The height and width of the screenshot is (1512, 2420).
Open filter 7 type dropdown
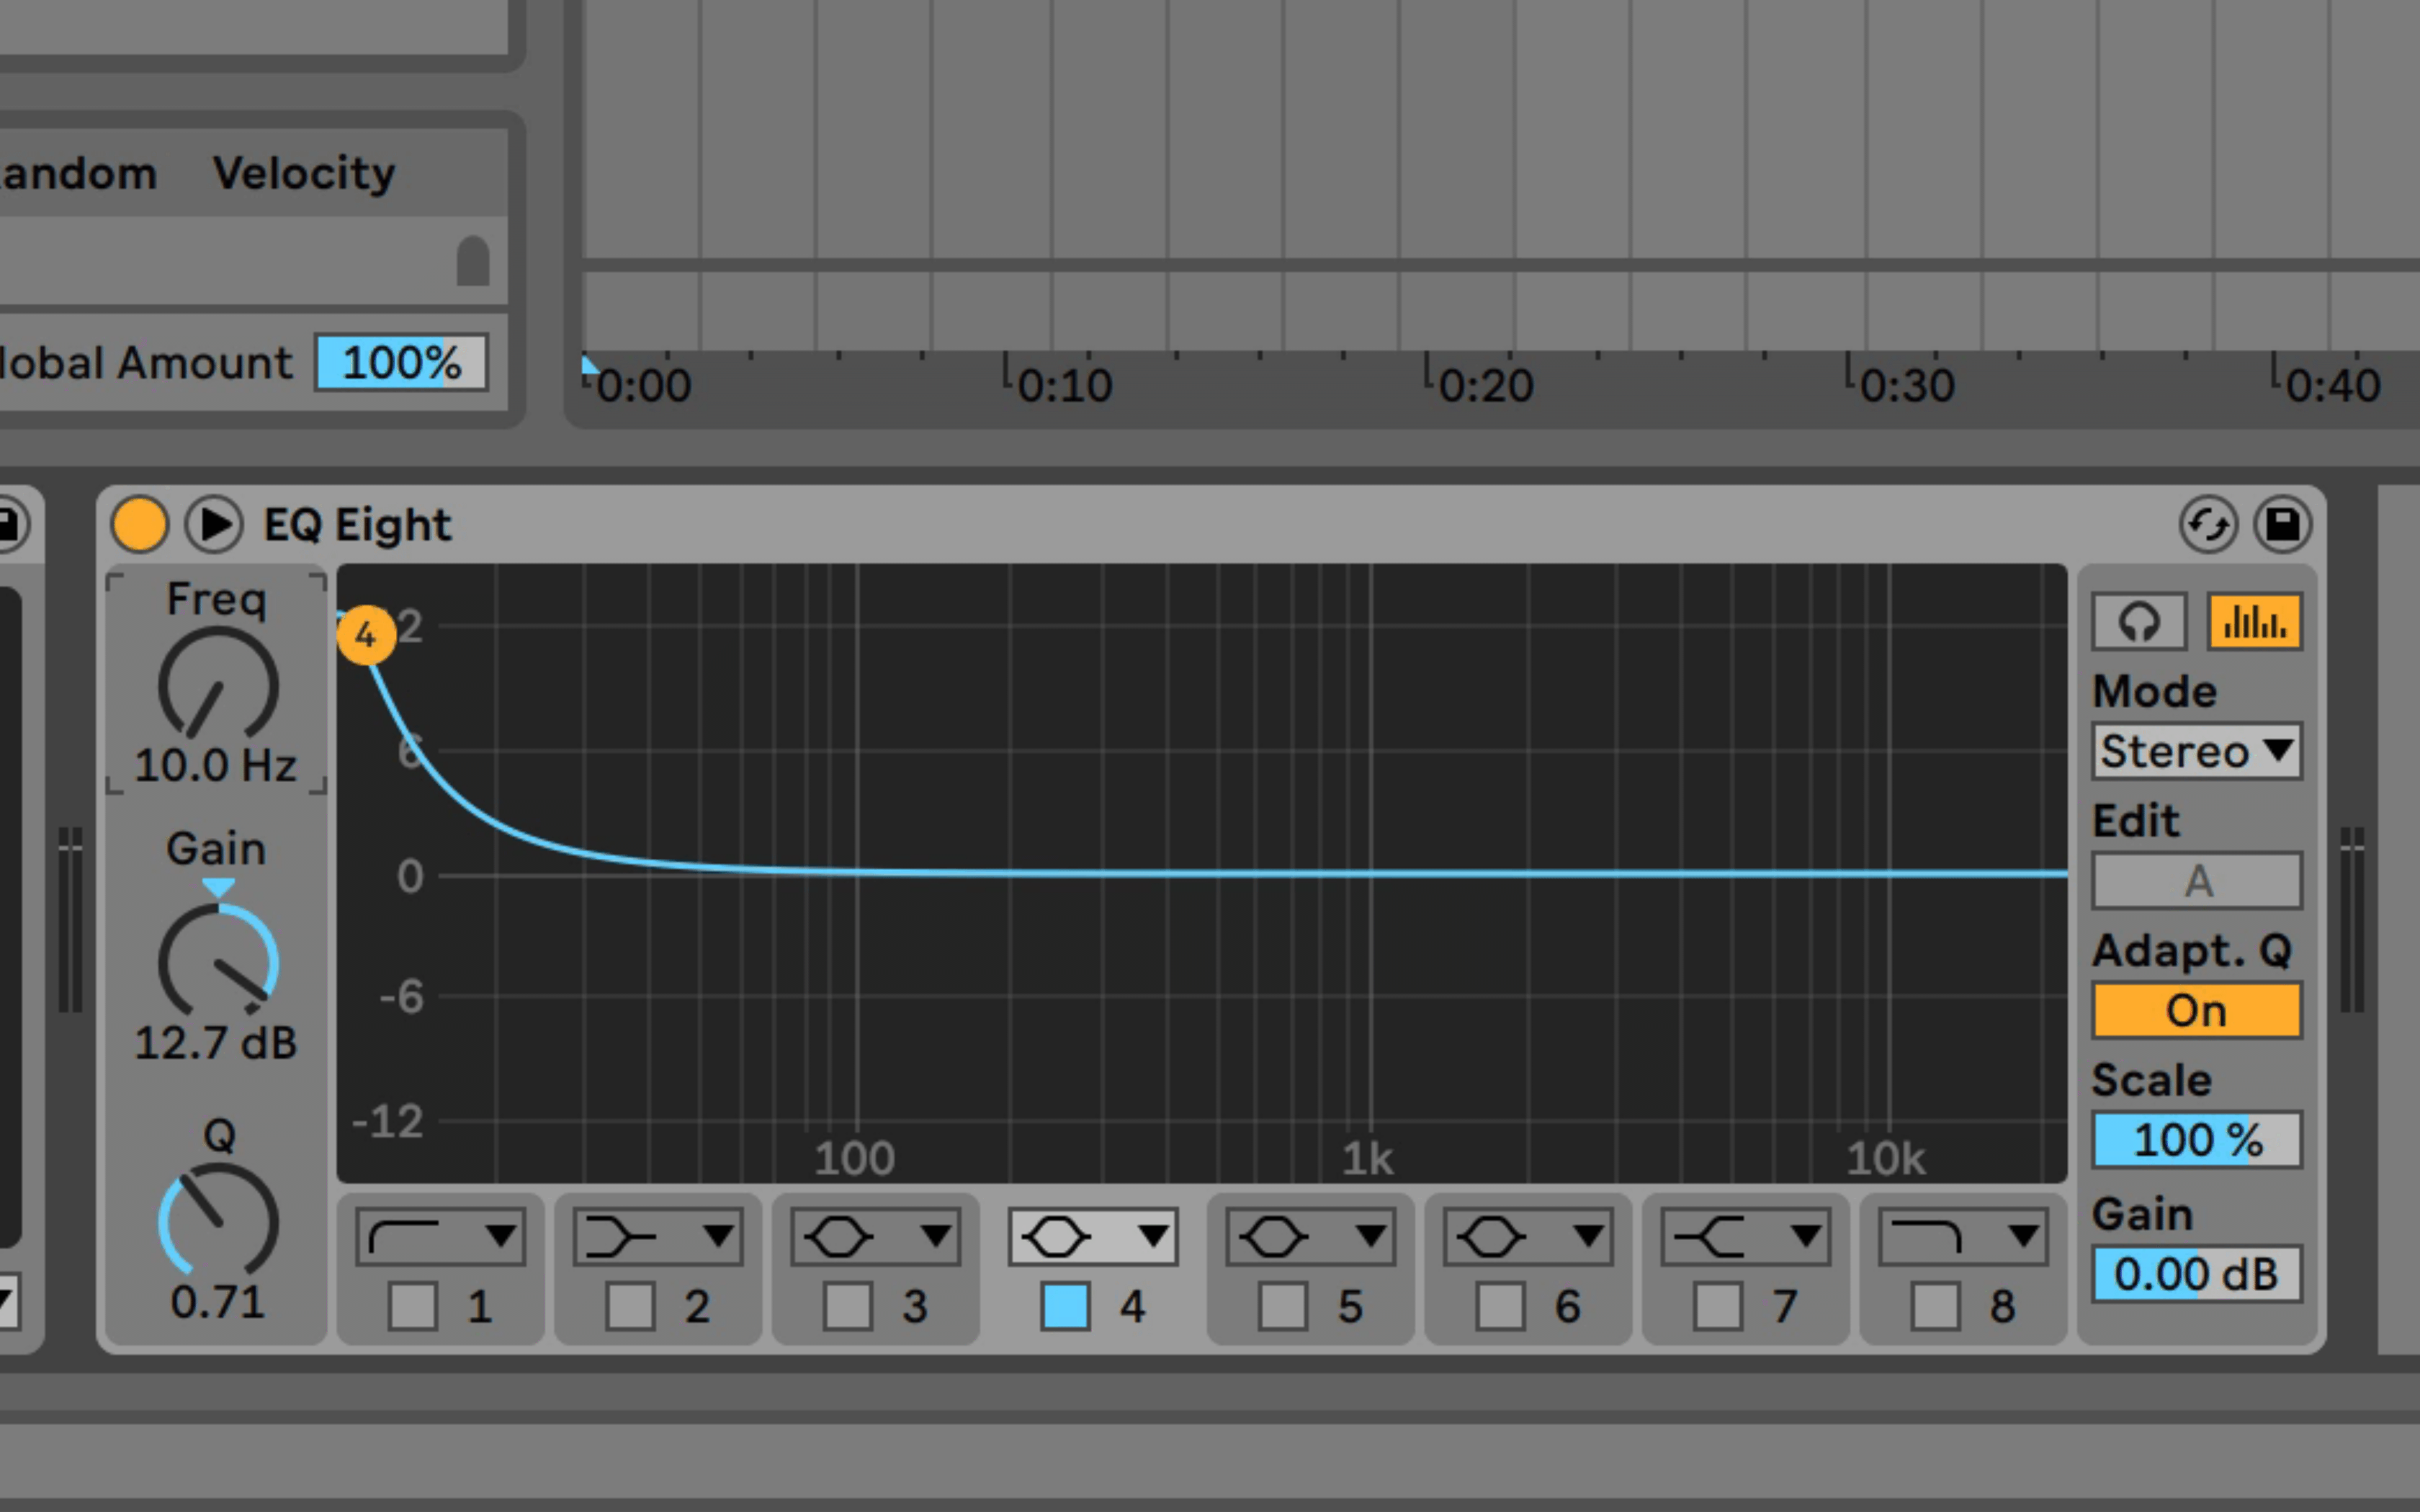pos(1745,1237)
